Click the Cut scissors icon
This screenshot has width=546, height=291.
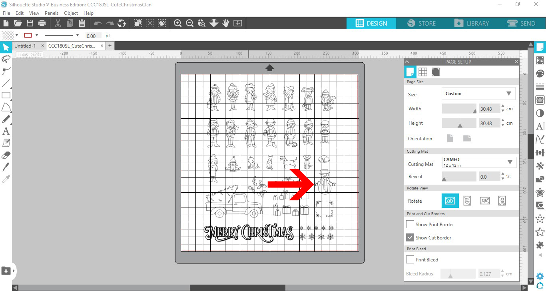point(58,23)
